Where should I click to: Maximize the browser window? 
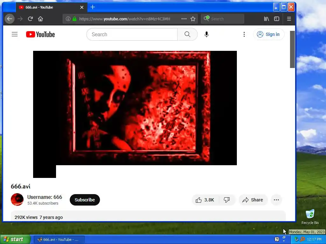284,7
